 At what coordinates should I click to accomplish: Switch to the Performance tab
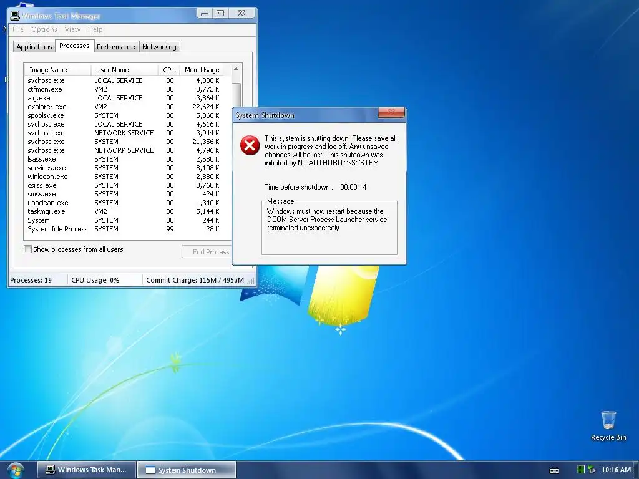(x=115, y=47)
